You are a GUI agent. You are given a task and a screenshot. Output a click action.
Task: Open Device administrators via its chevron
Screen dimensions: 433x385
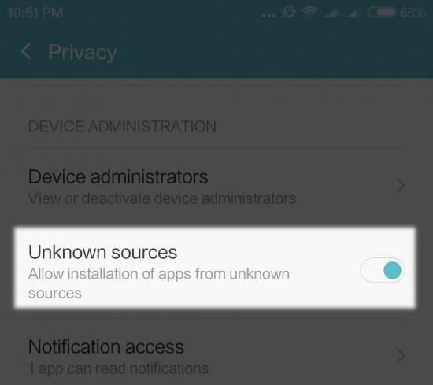[x=401, y=185]
